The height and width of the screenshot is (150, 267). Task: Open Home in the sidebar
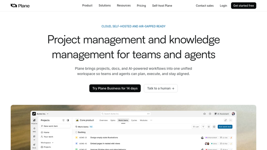tap(45, 132)
